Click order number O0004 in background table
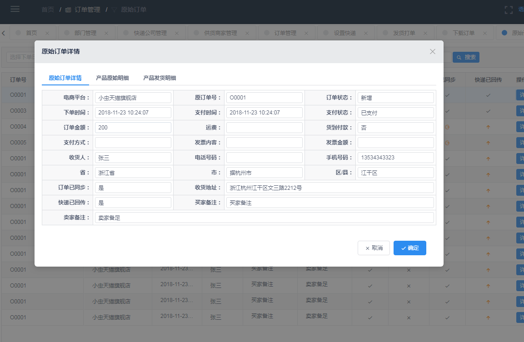The image size is (524, 342). tap(18, 127)
